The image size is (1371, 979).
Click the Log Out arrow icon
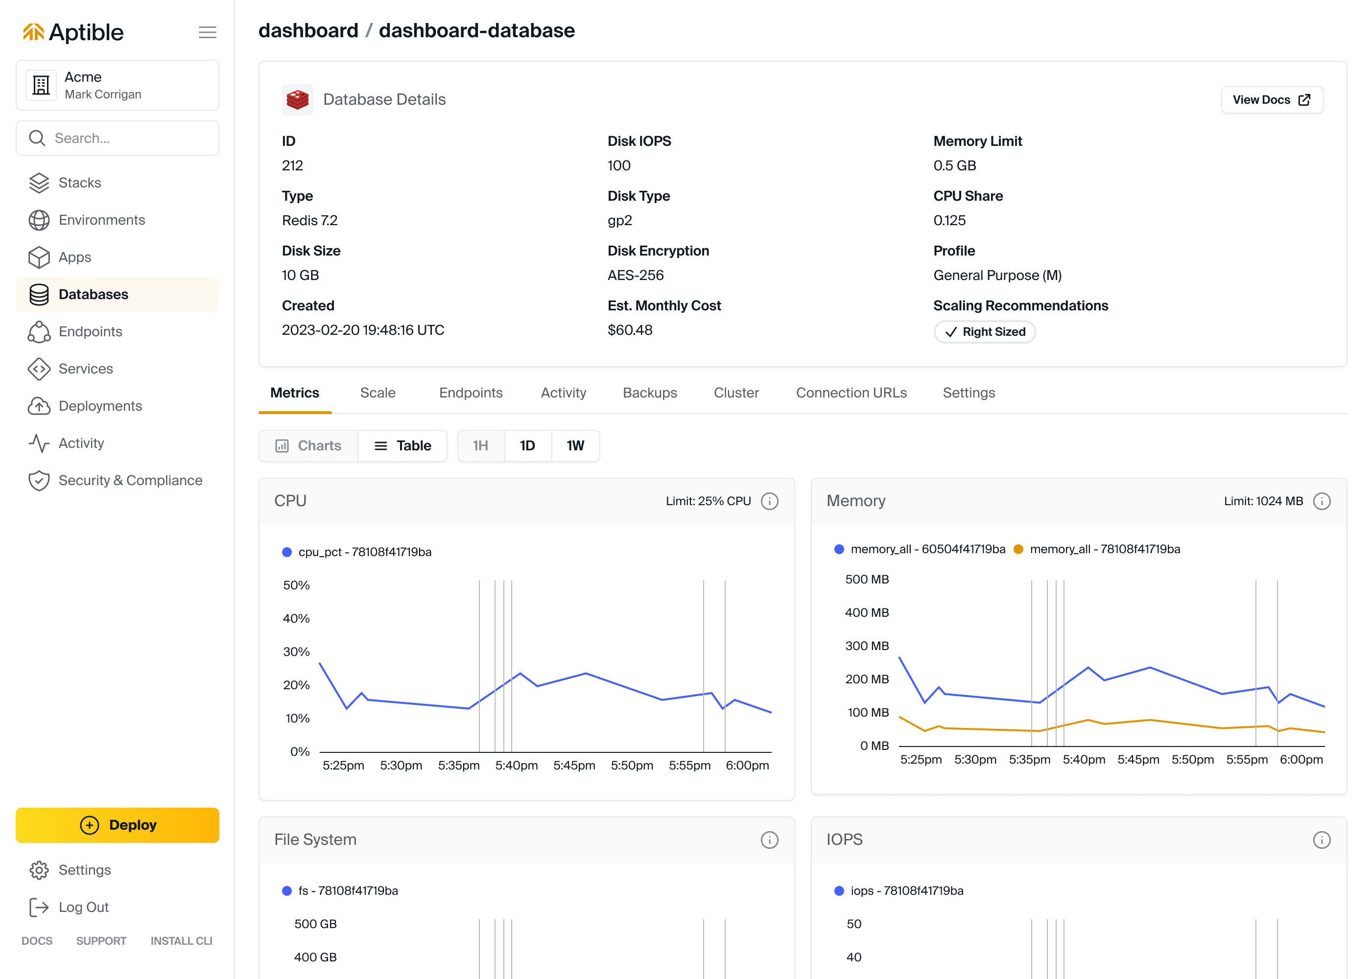(39, 907)
